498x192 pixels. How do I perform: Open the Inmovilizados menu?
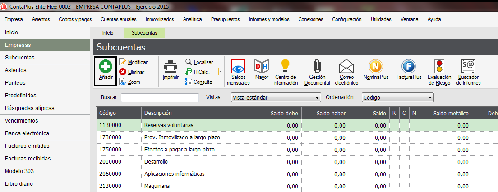(160, 19)
